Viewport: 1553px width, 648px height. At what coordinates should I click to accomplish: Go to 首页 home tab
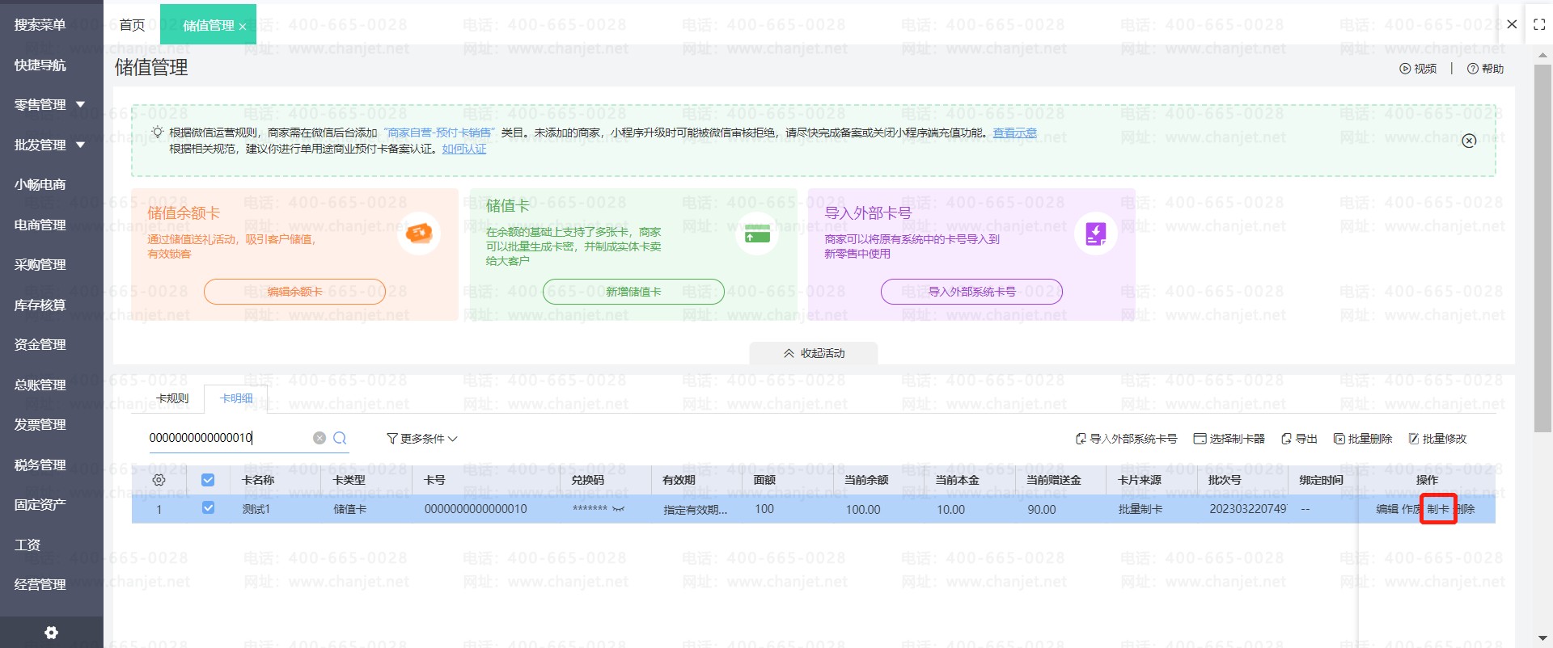[x=132, y=25]
